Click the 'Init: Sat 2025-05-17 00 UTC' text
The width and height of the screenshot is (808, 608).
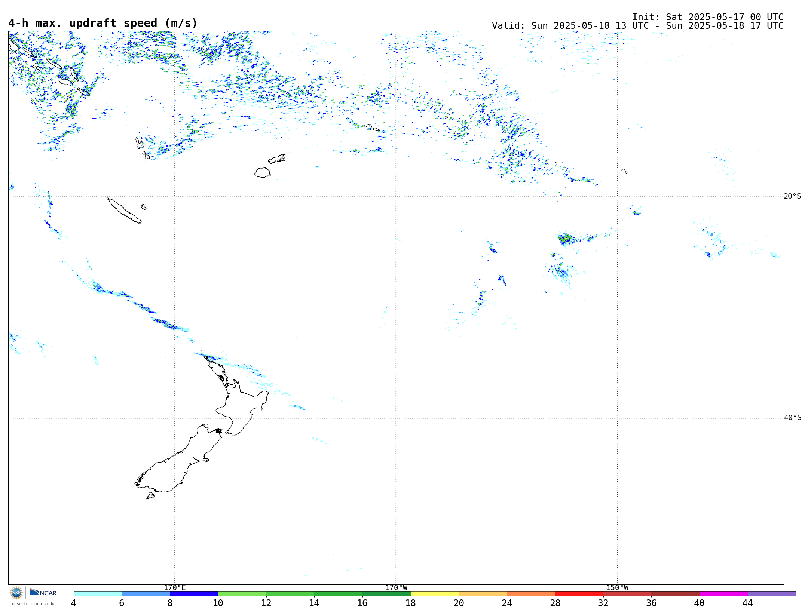(707, 17)
